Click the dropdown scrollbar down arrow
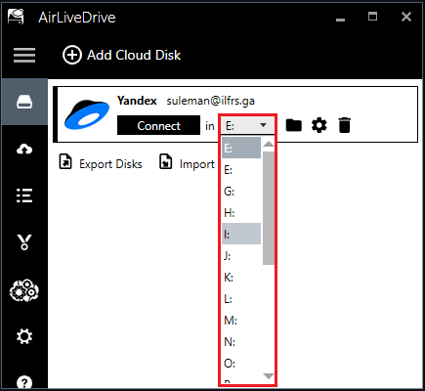425x391 pixels. tap(269, 376)
